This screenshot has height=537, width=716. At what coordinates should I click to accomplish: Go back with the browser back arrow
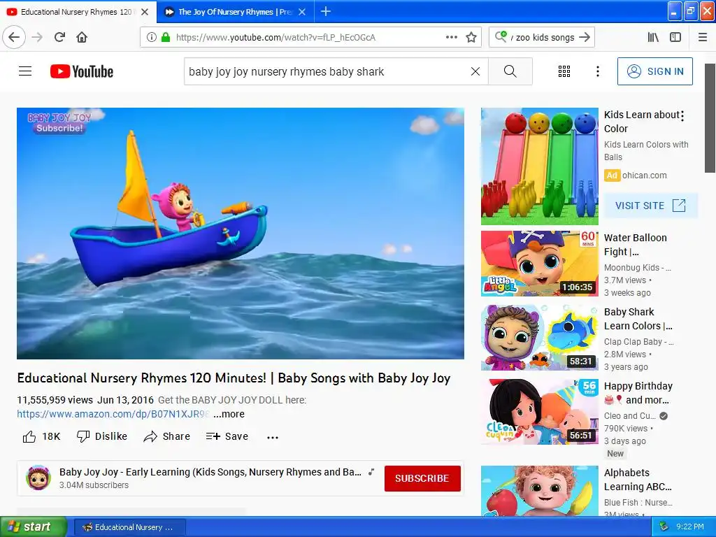(x=14, y=37)
